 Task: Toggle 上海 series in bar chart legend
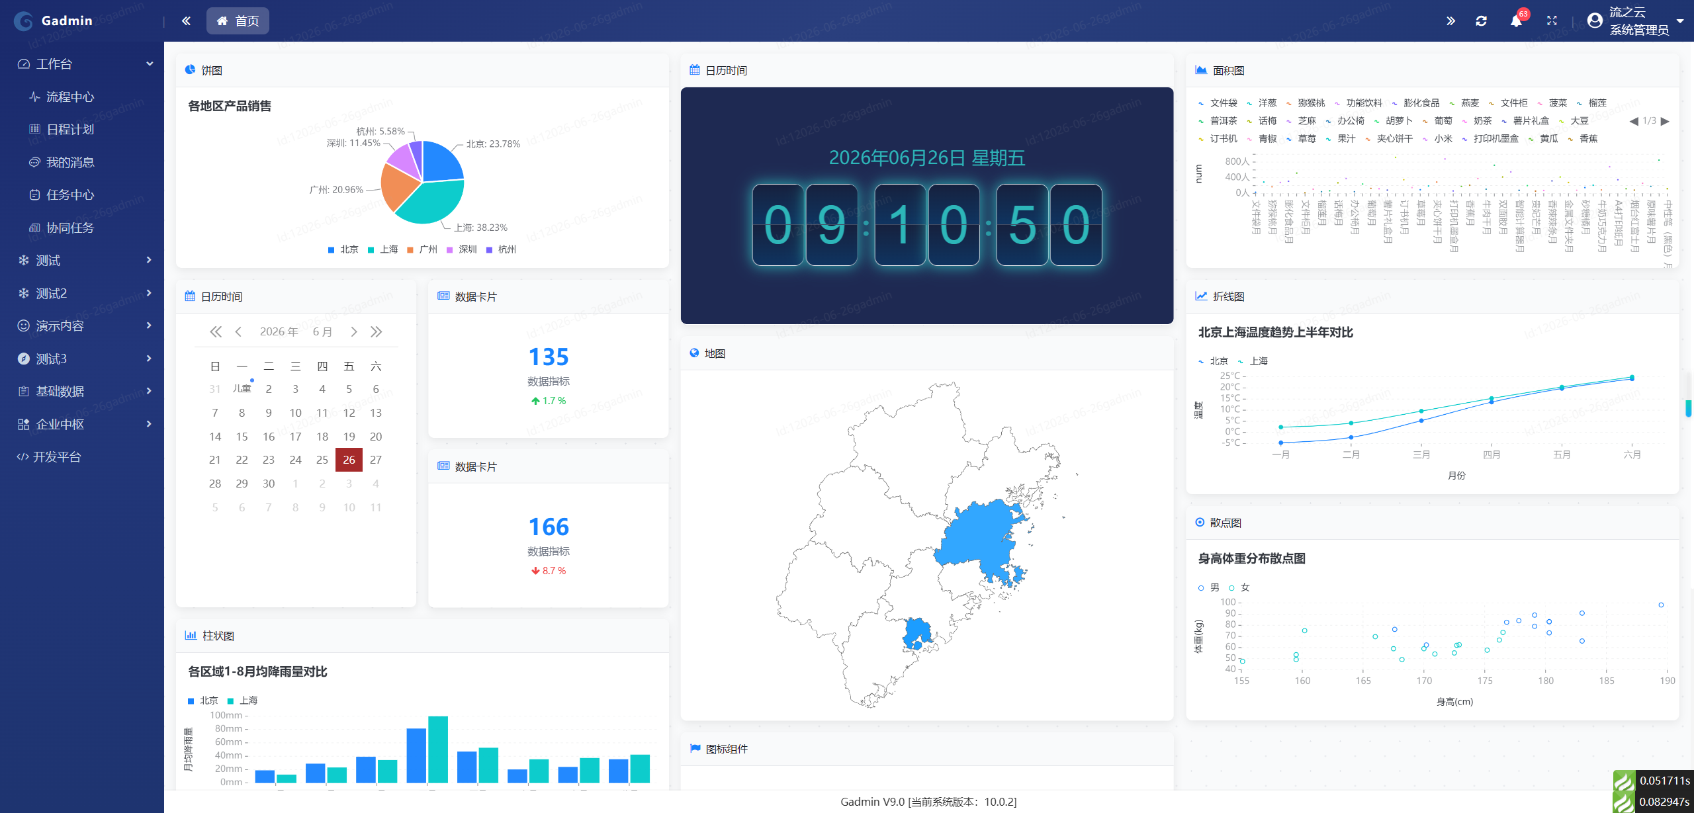tap(242, 701)
